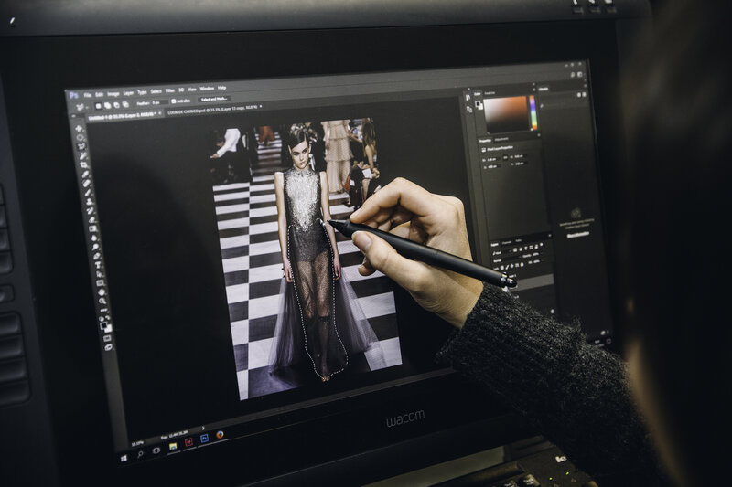The image size is (732, 487).
Task: Toggle Quick Mask mode in toolbar
Action: [x=107, y=338]
